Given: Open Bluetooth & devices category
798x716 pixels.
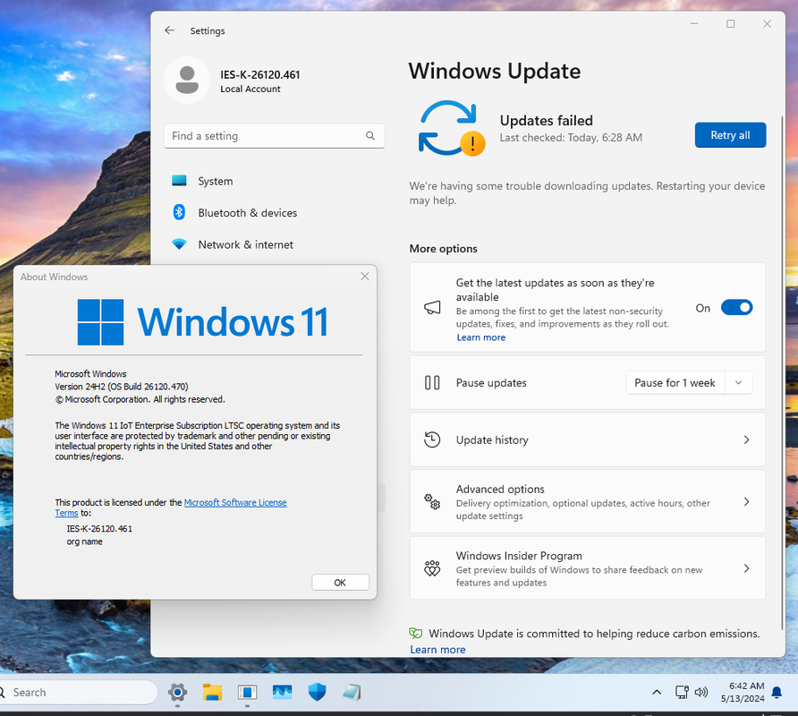Looking at the screenshot, I should click(x=275, y=212).
